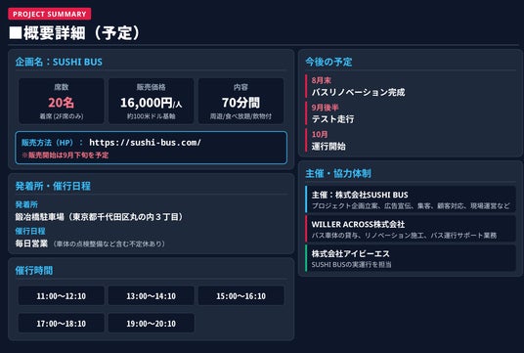Choose the 15:00～16:10 time slot
Viewport: 524px width, 353px height.
240,296
